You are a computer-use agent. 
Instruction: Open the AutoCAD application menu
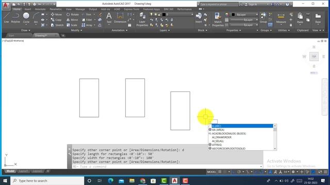[6, 6]
